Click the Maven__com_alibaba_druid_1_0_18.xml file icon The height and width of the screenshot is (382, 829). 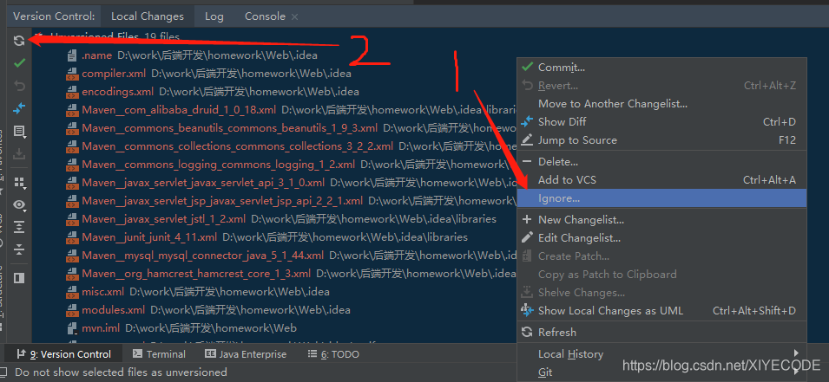click(72, 110)
